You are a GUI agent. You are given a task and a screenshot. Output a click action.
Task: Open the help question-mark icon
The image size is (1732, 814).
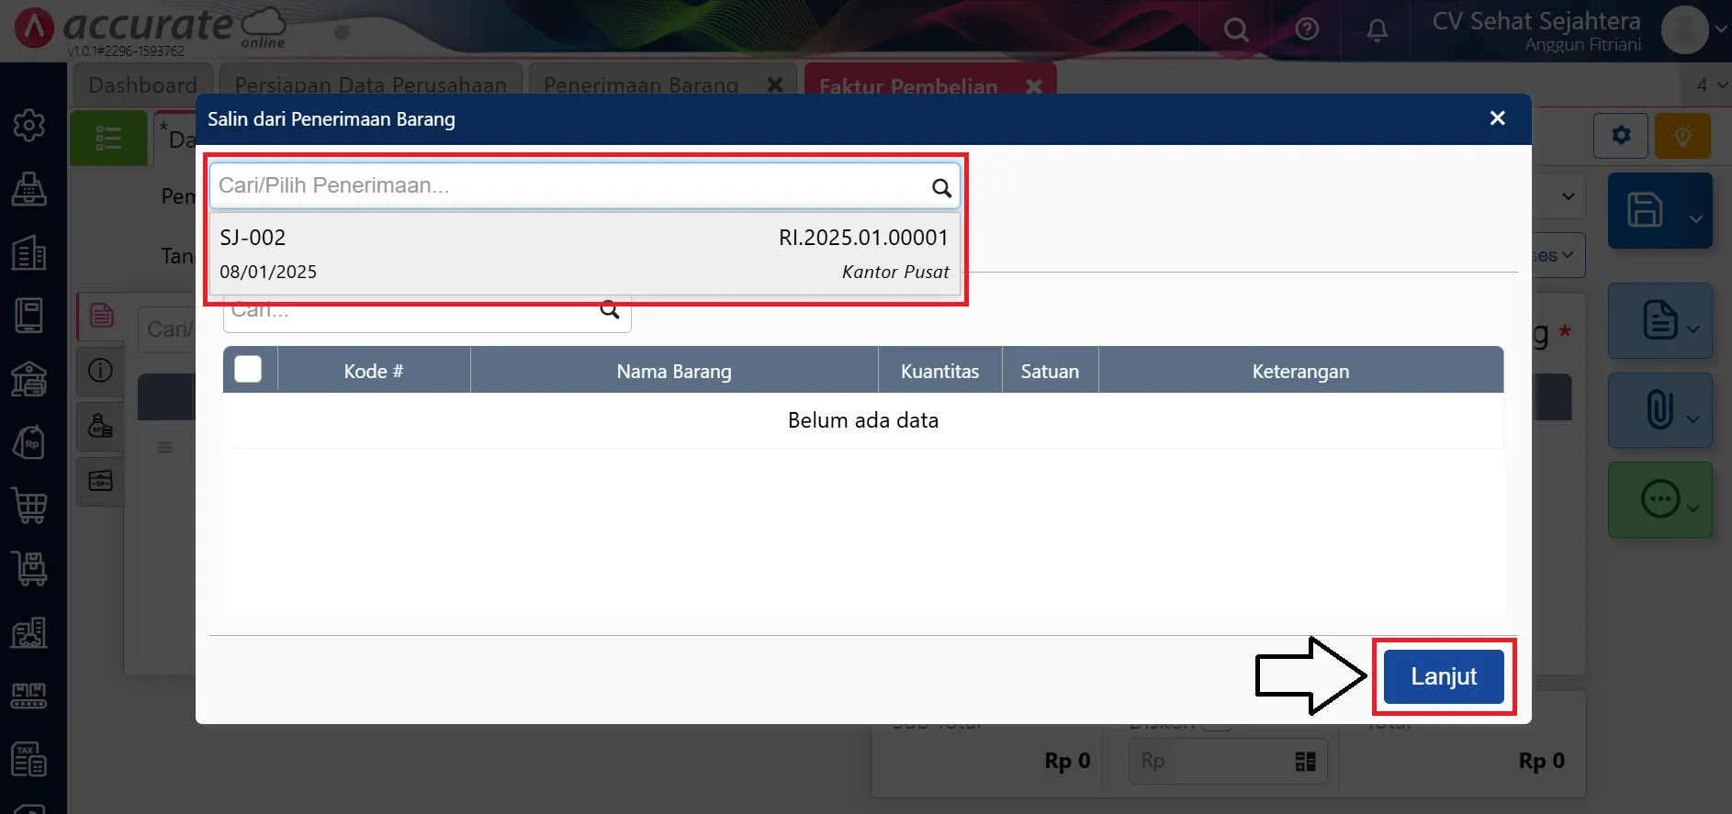pos(1307,29)
